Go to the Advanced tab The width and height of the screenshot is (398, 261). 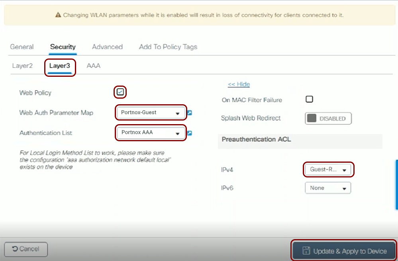pyautogui.click(x=107, y=47)
